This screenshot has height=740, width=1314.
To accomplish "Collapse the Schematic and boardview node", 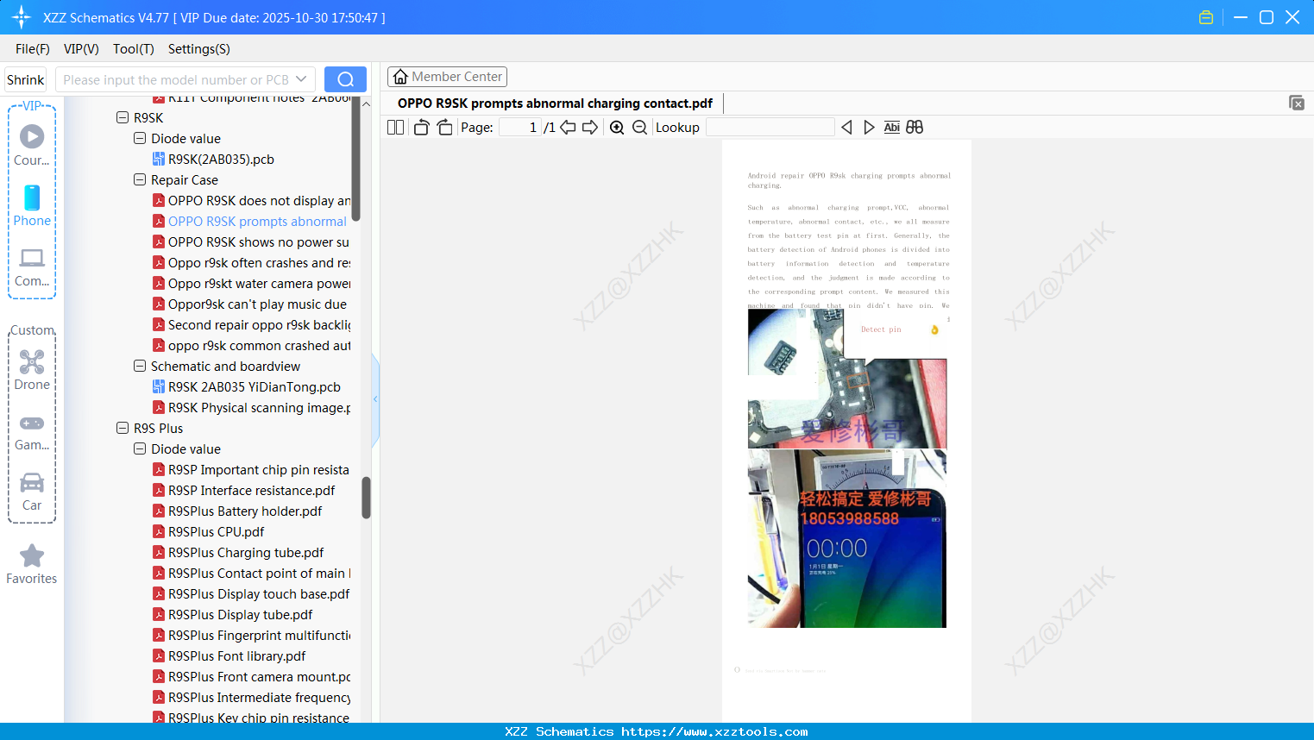I will [x=140, y=366].
